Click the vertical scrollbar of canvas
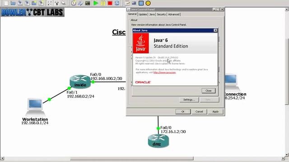Screen dimensions: 289x162 287,72
